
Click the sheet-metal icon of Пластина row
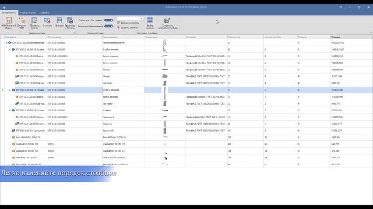click(17, 124)
